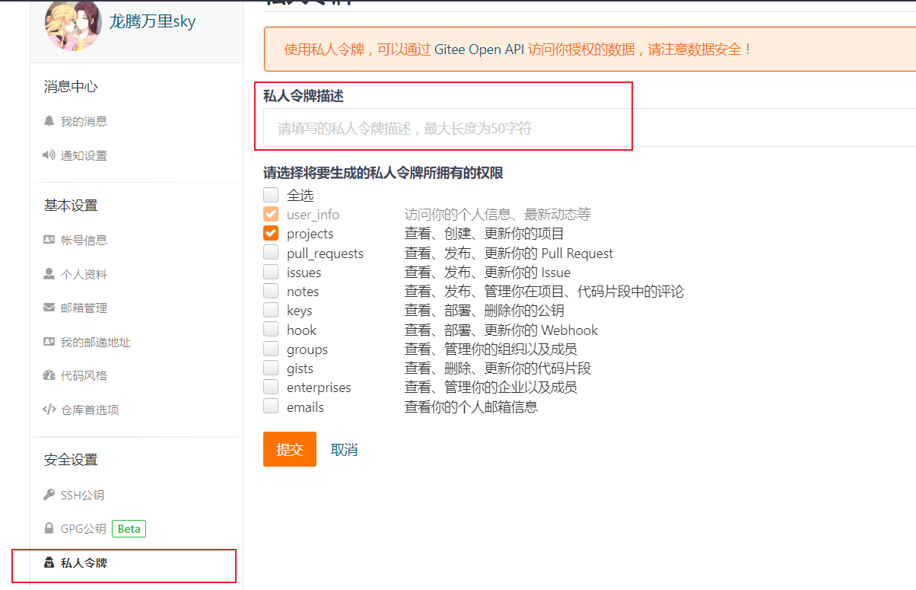
Task: Go to SSH公钥 page
Action: click(x=82, y=495)
